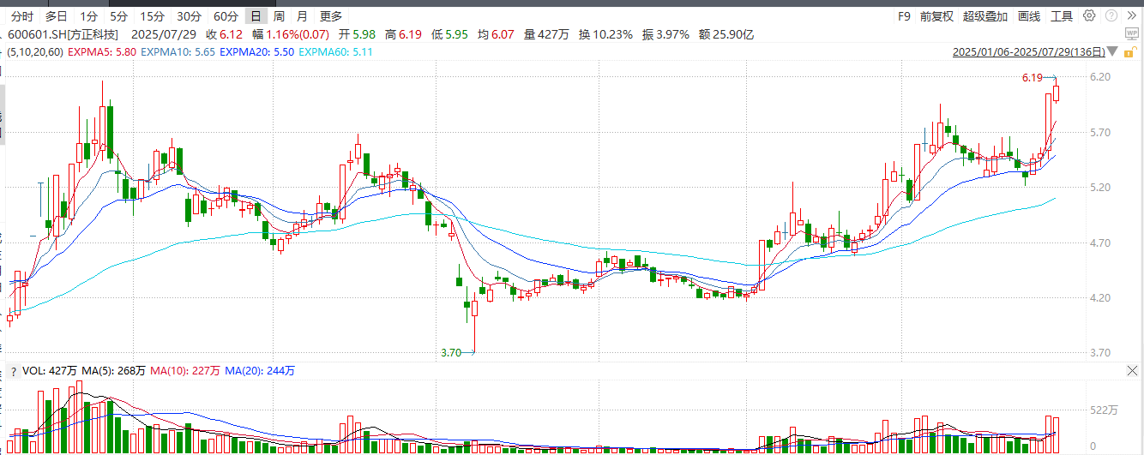Select the 1分 period tab

click(x=88, y=16)
